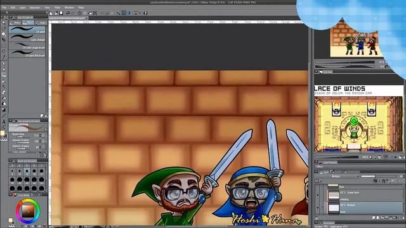
Task: Select the Figure line tool
Action: 4,115
